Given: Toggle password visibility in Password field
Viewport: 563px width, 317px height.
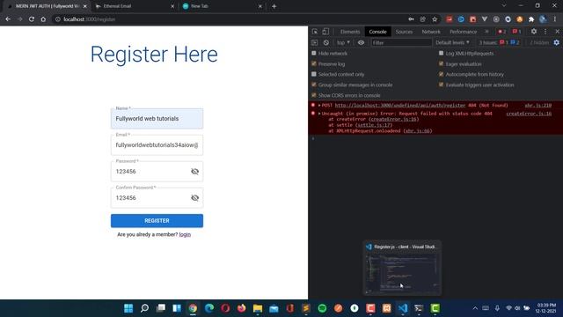Looking at the screenshot, I should pyautogui.click(x=195, y=172).
